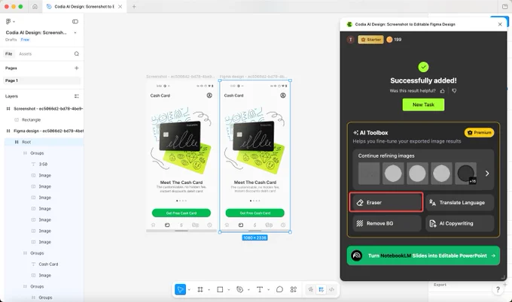Open Frame tool options dropdown arrow

point(209,290)
